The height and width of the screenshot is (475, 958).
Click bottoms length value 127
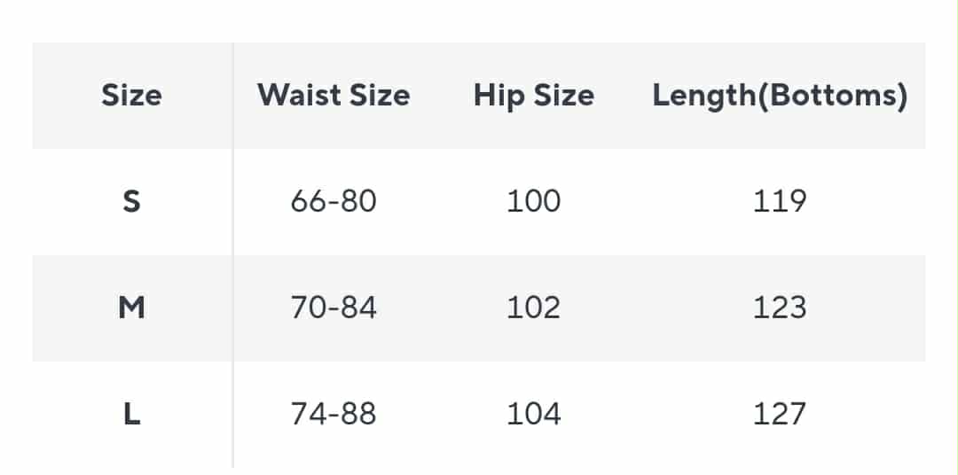780,414
